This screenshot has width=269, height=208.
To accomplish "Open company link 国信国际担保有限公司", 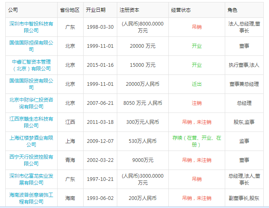I will [31, 46].
